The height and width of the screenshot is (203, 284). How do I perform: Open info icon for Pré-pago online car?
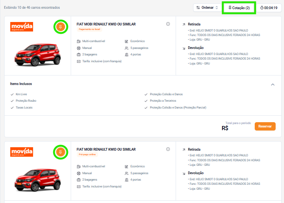tap(168, 149)
